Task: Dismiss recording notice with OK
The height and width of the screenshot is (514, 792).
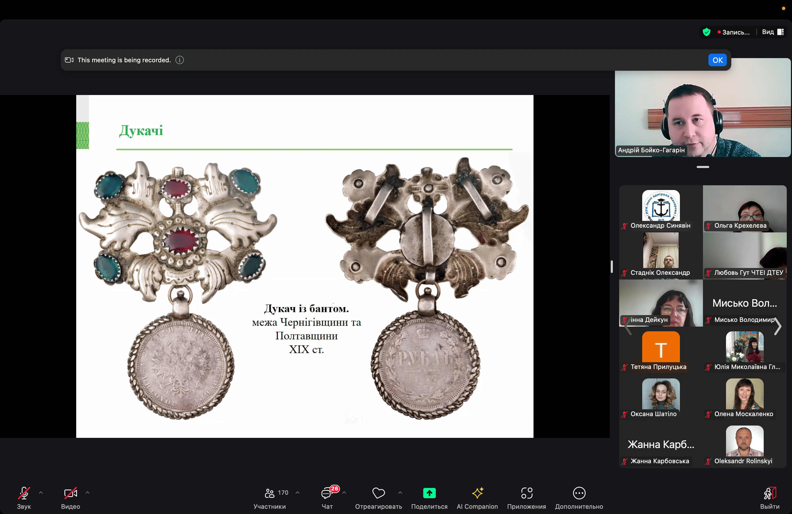Action: [x=717, y=60]
